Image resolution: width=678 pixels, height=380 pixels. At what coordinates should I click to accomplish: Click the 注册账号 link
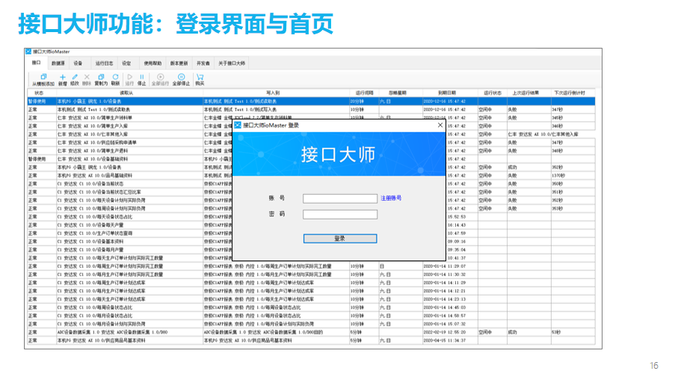391,198
